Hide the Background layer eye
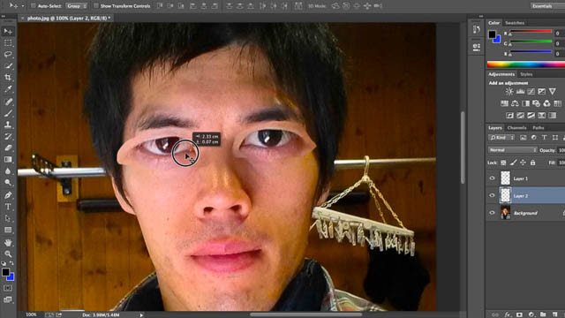Screen dimensions: 565x318 tap(492, 213)
